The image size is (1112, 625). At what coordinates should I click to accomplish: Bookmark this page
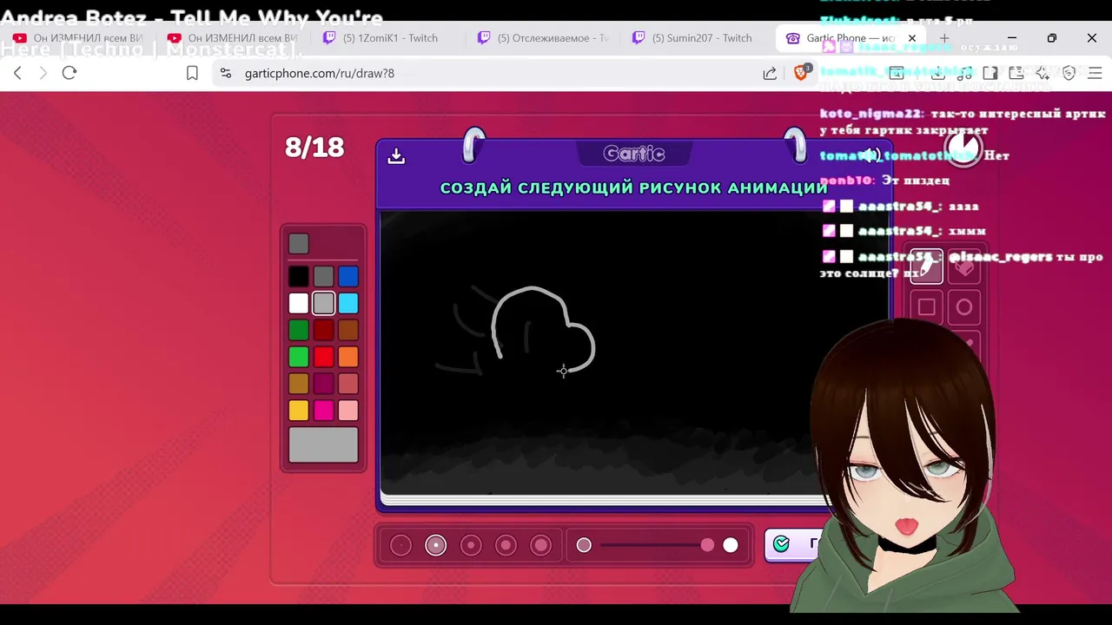click(x=192, y=73)
